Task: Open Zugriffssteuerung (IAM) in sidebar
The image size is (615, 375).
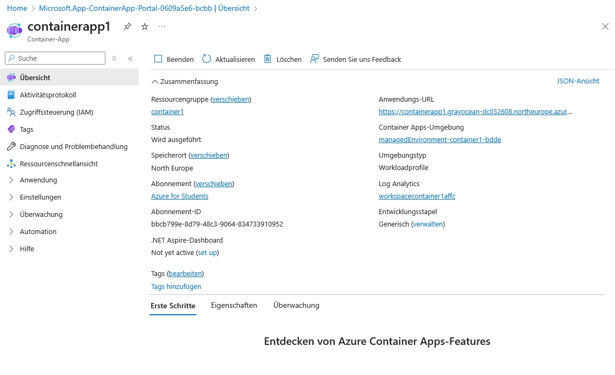Action: click(56, 112)
